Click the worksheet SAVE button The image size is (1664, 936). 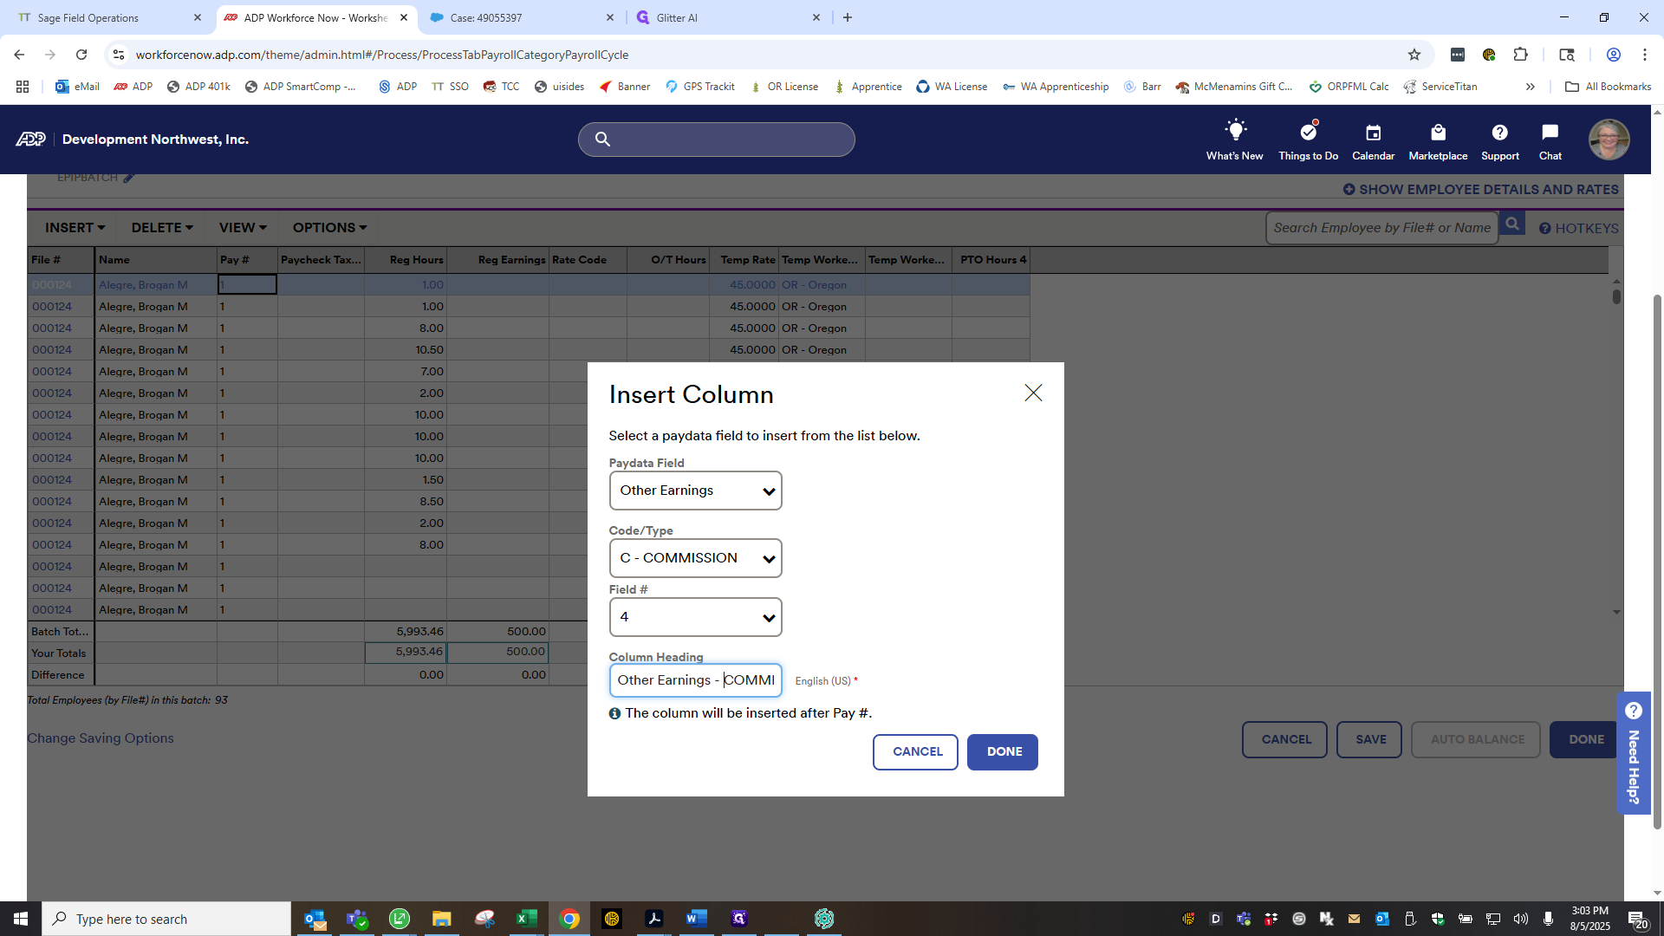pyautogui.click(x=1369, y=740)
